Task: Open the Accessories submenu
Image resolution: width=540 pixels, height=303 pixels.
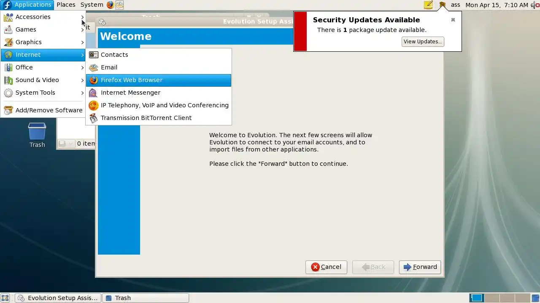Action: coord(43,17)
